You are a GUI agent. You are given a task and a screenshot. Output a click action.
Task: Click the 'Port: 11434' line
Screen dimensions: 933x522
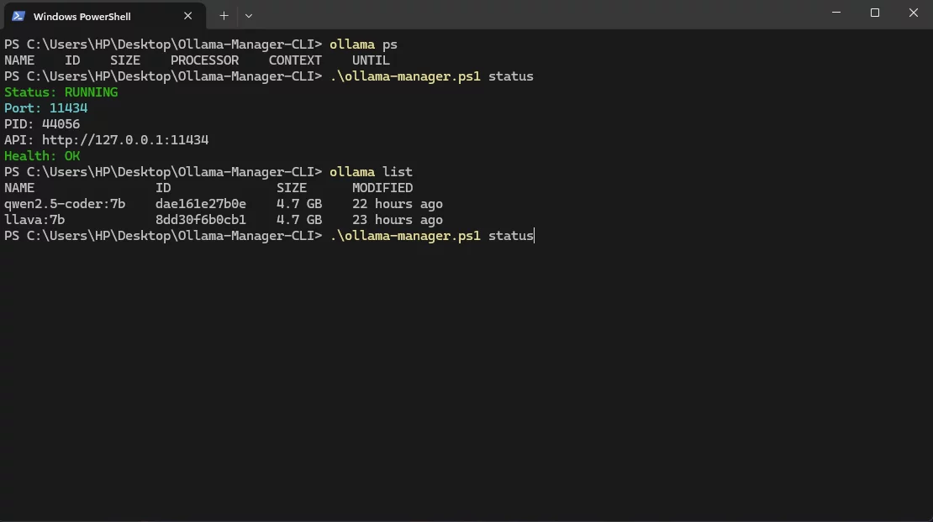pos(46,108)
